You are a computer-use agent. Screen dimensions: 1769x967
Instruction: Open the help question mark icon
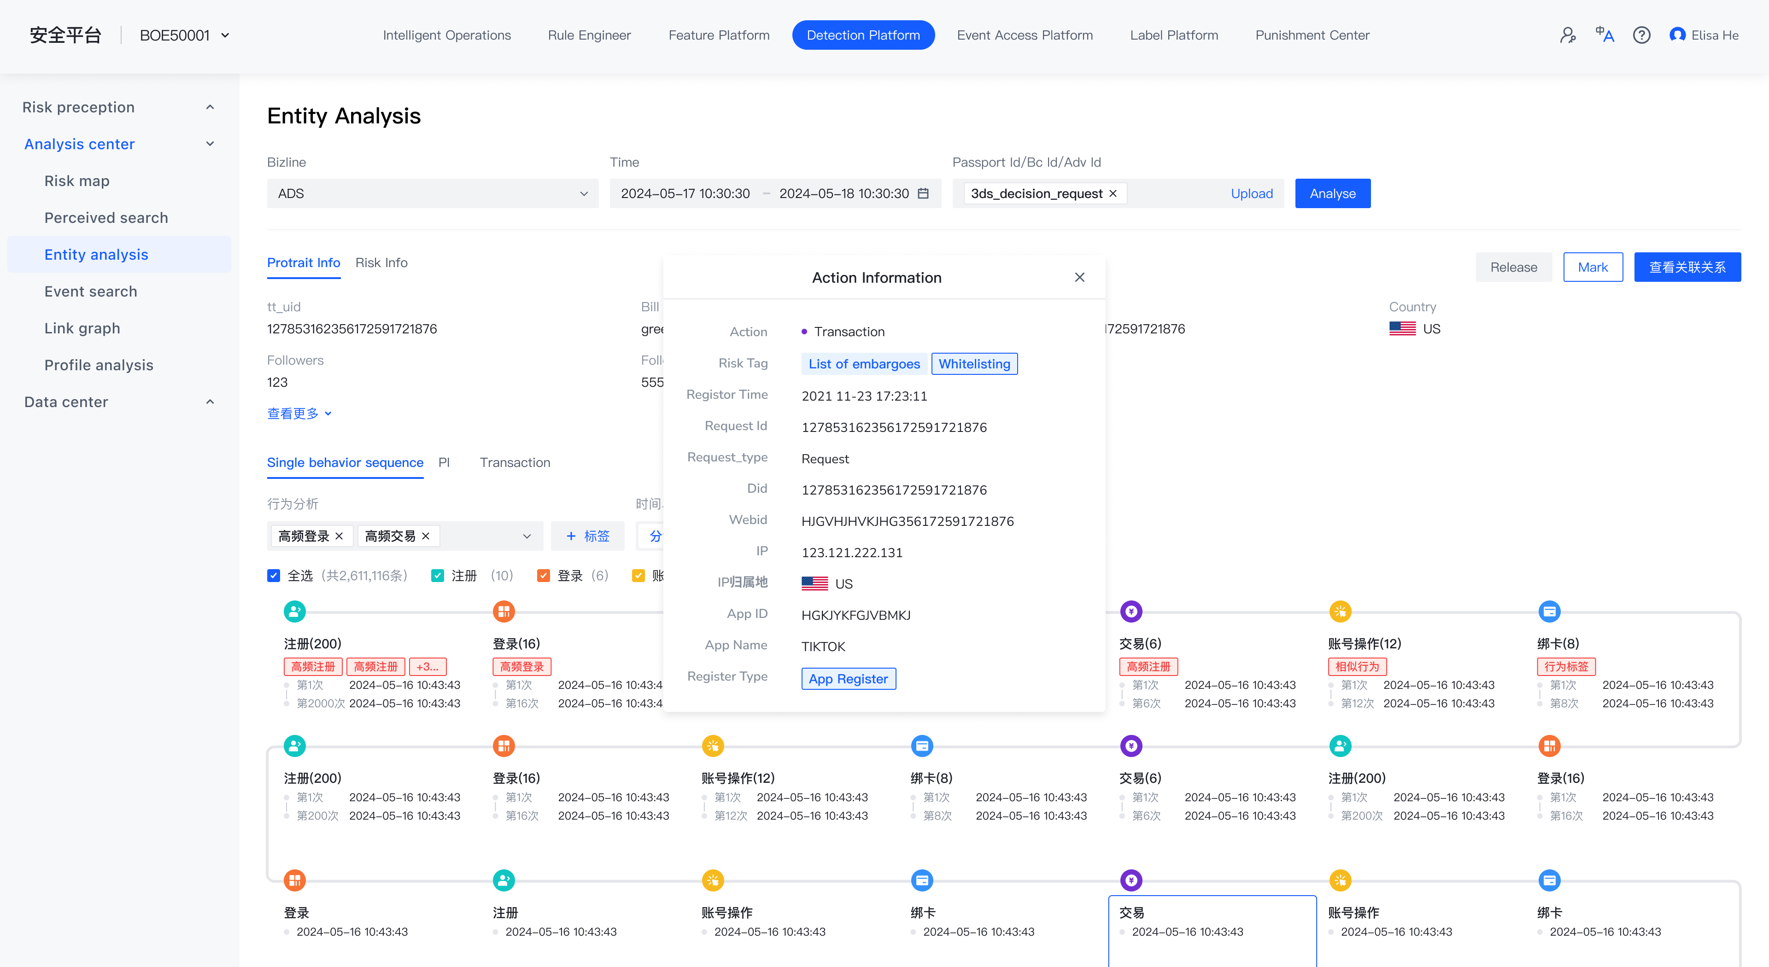(x=1641, y=35)
